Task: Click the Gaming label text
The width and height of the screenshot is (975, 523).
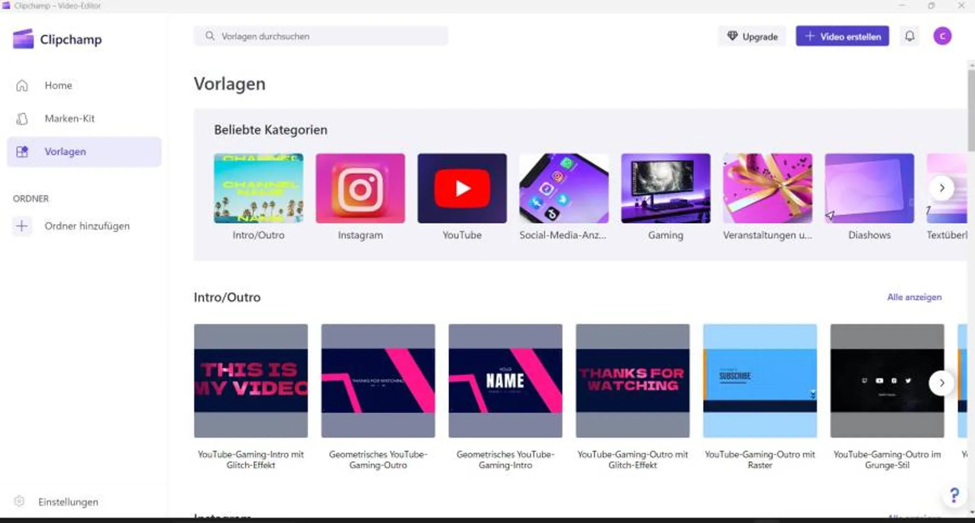Action: [x=666, y=235]
